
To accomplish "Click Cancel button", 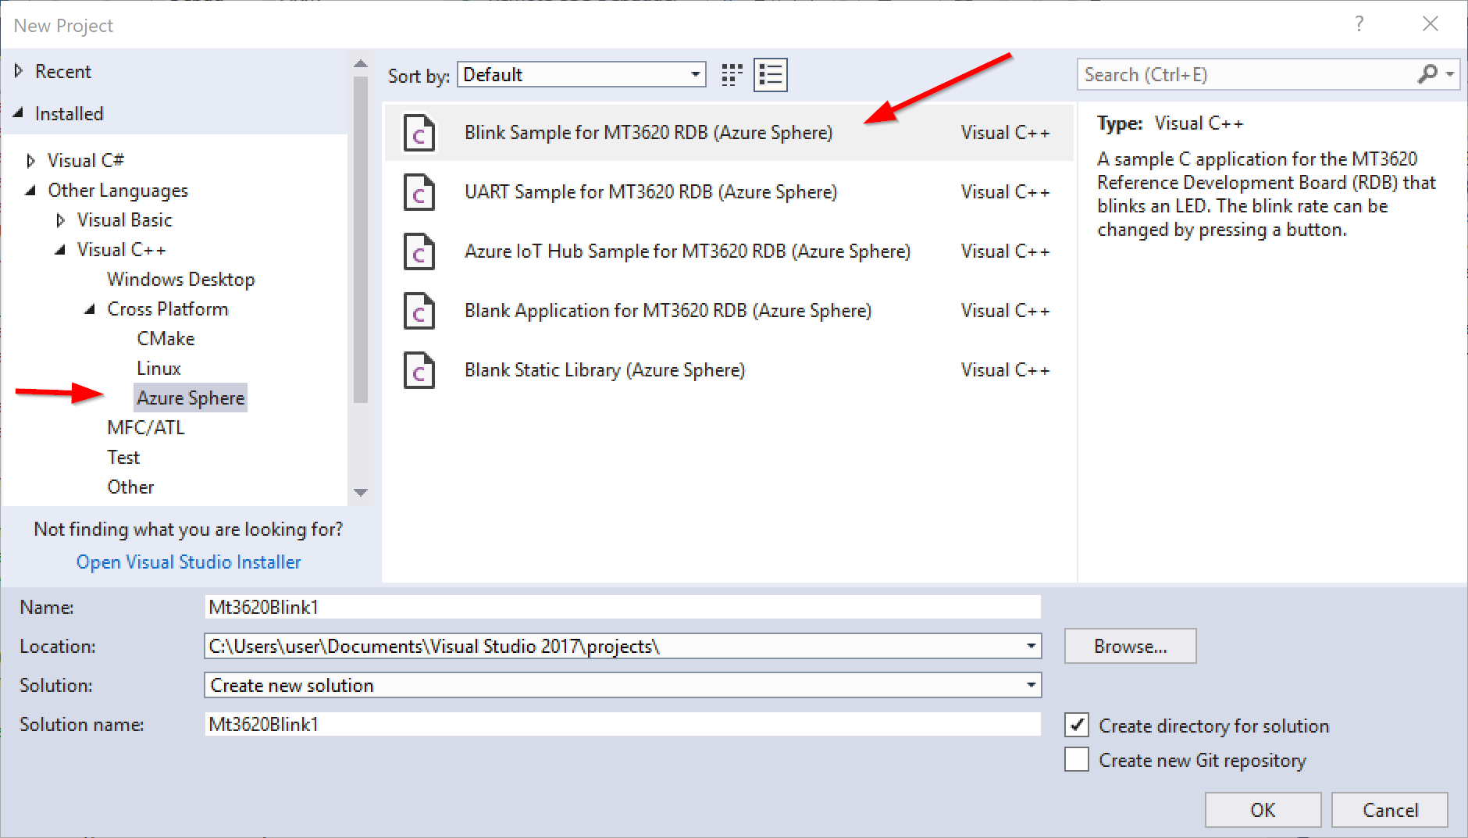I will (1390, 810).
